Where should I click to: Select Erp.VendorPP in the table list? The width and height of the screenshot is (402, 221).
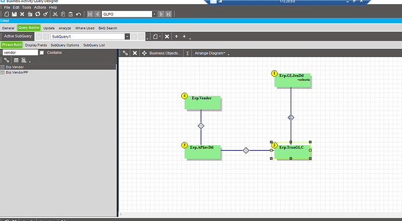tap(17, 72)
